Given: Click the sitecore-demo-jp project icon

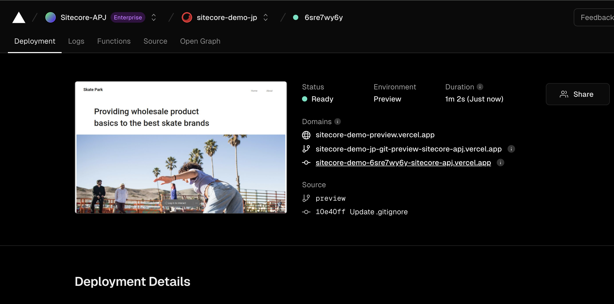Looking at the screenshot, I should tap(187, 17).
